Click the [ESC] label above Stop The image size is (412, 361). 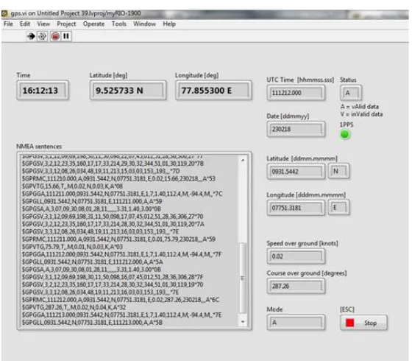pyautogui.click(x=347, y=309)
